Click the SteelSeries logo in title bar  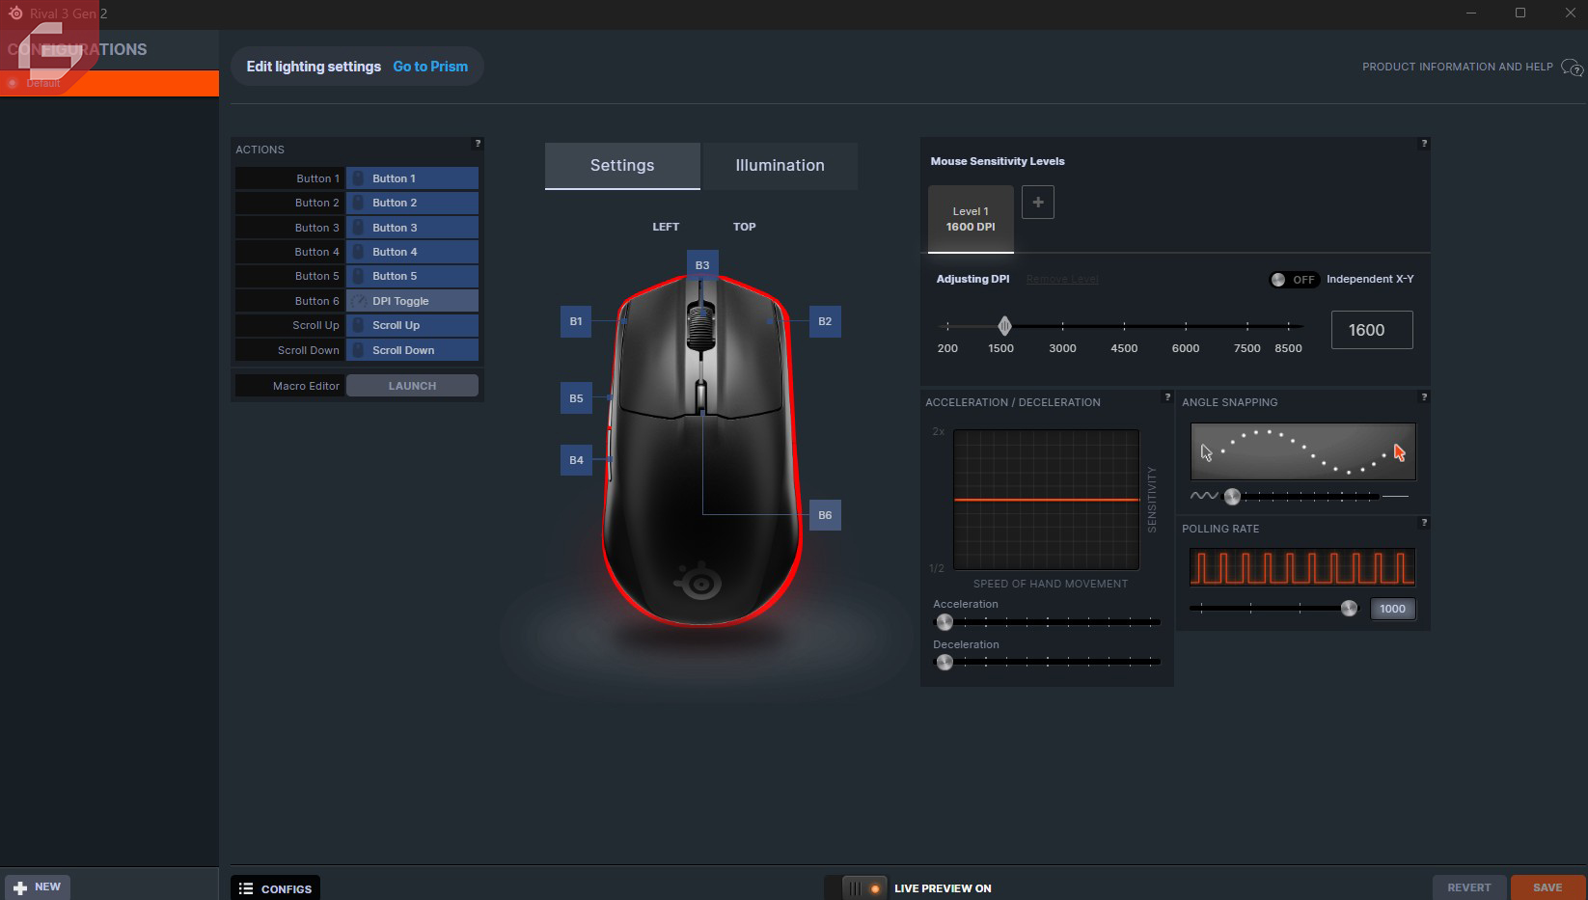tap(15, 14)
